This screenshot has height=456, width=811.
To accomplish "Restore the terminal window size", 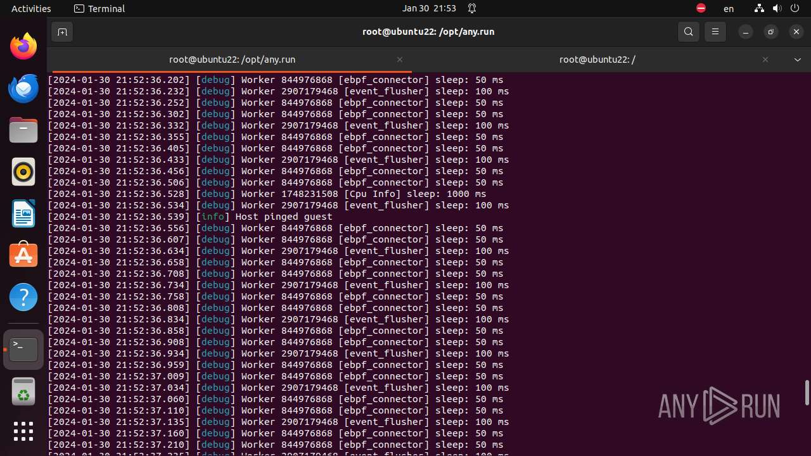I will point(771,32).
